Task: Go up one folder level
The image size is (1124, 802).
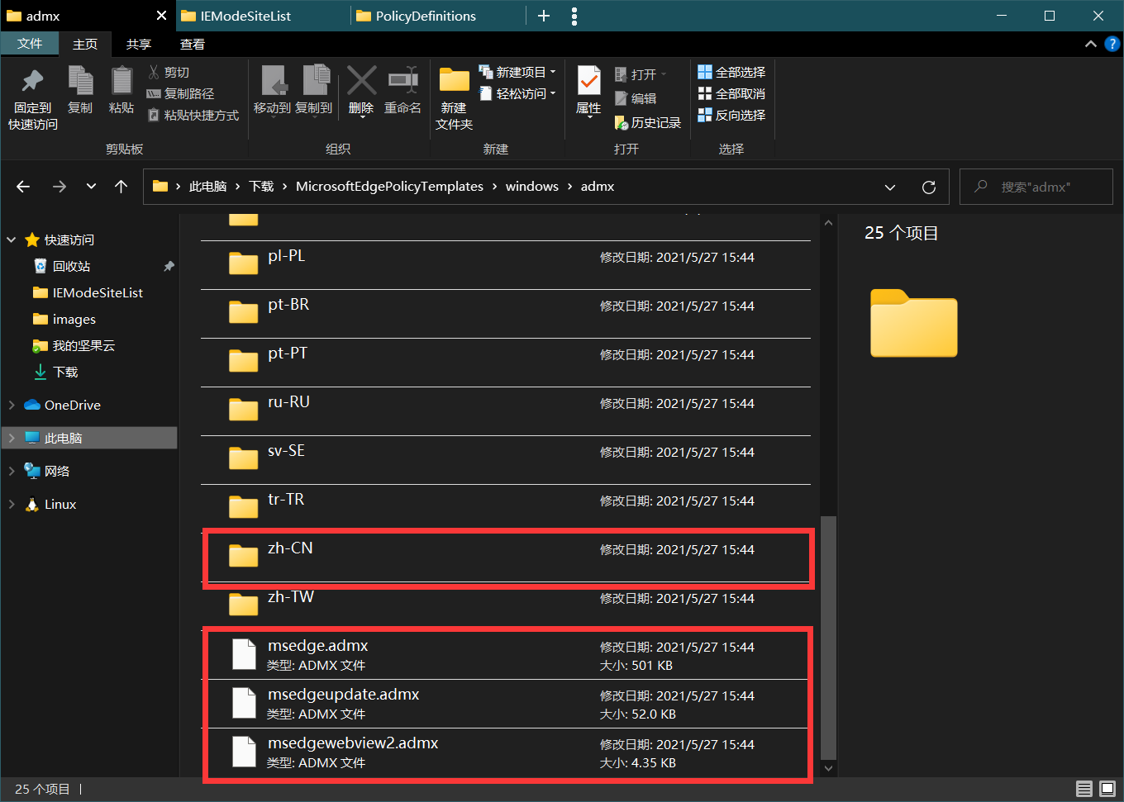Action: tap(121, 187)
